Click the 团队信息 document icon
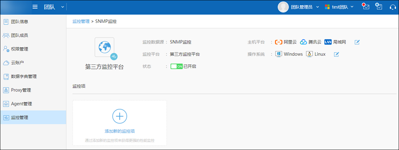Viewport: 399px width, 150px height. pyautogui.click(x=6, y=22)
